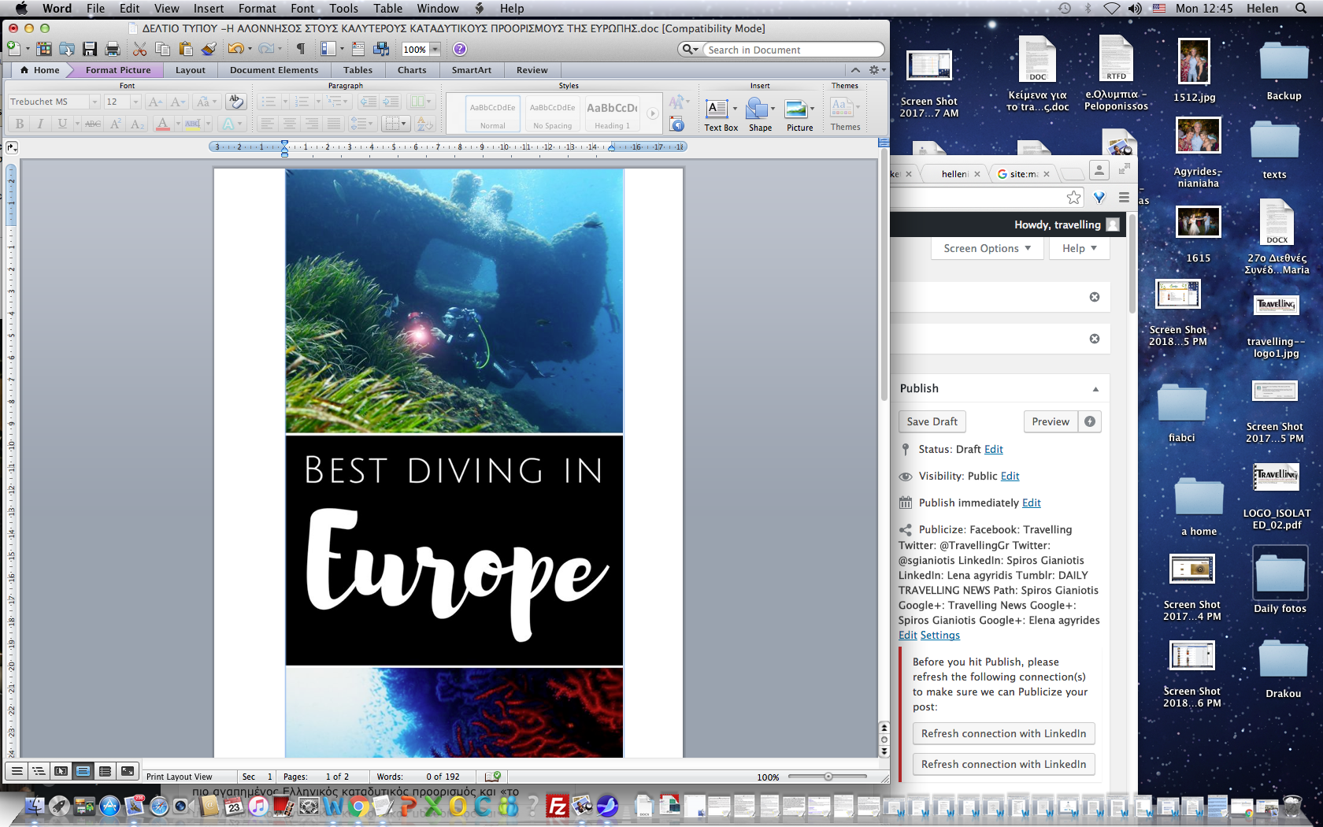Toggle Print Layout View button
Image resolution: width=1323 pixels, height=827 pixels.
83,772
